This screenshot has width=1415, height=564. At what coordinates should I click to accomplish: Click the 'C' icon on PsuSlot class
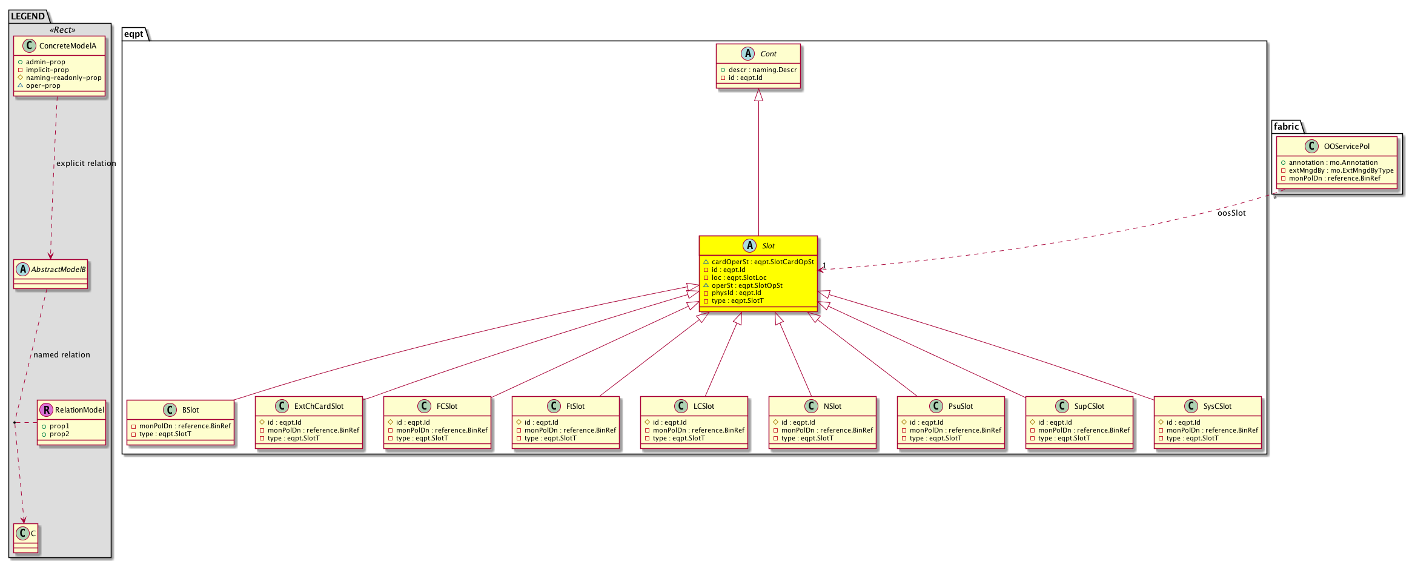[936, 406]
